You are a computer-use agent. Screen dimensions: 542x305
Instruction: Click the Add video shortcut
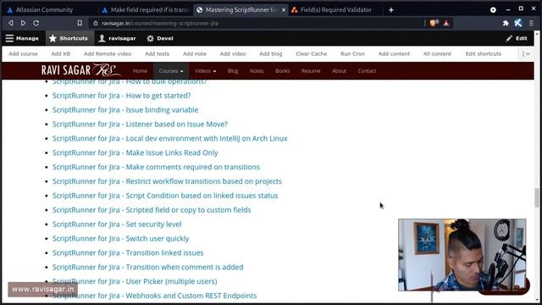tap(233, 54)
